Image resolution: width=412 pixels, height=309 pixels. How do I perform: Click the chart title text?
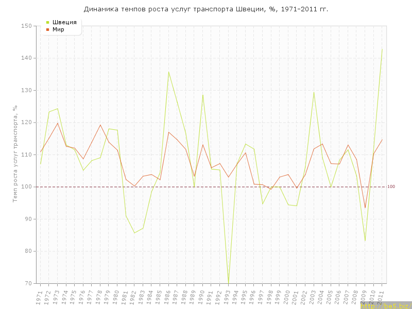206,9
